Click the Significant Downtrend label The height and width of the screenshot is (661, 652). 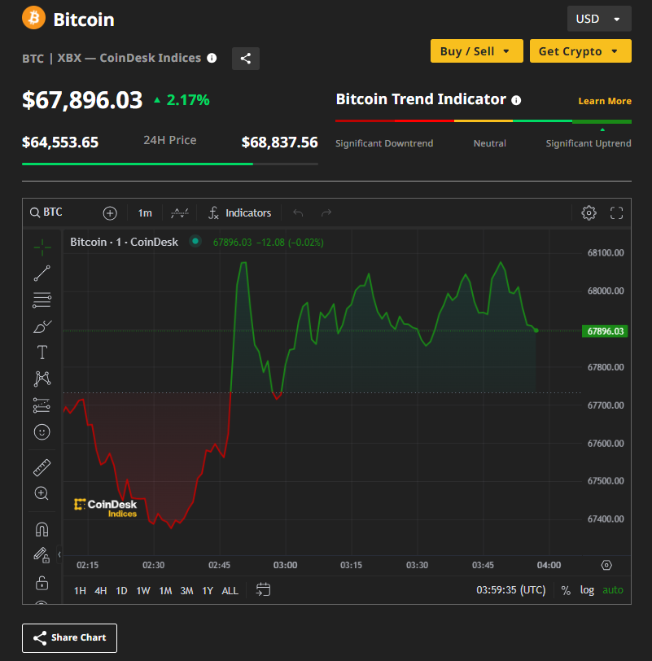pos(384,143)
